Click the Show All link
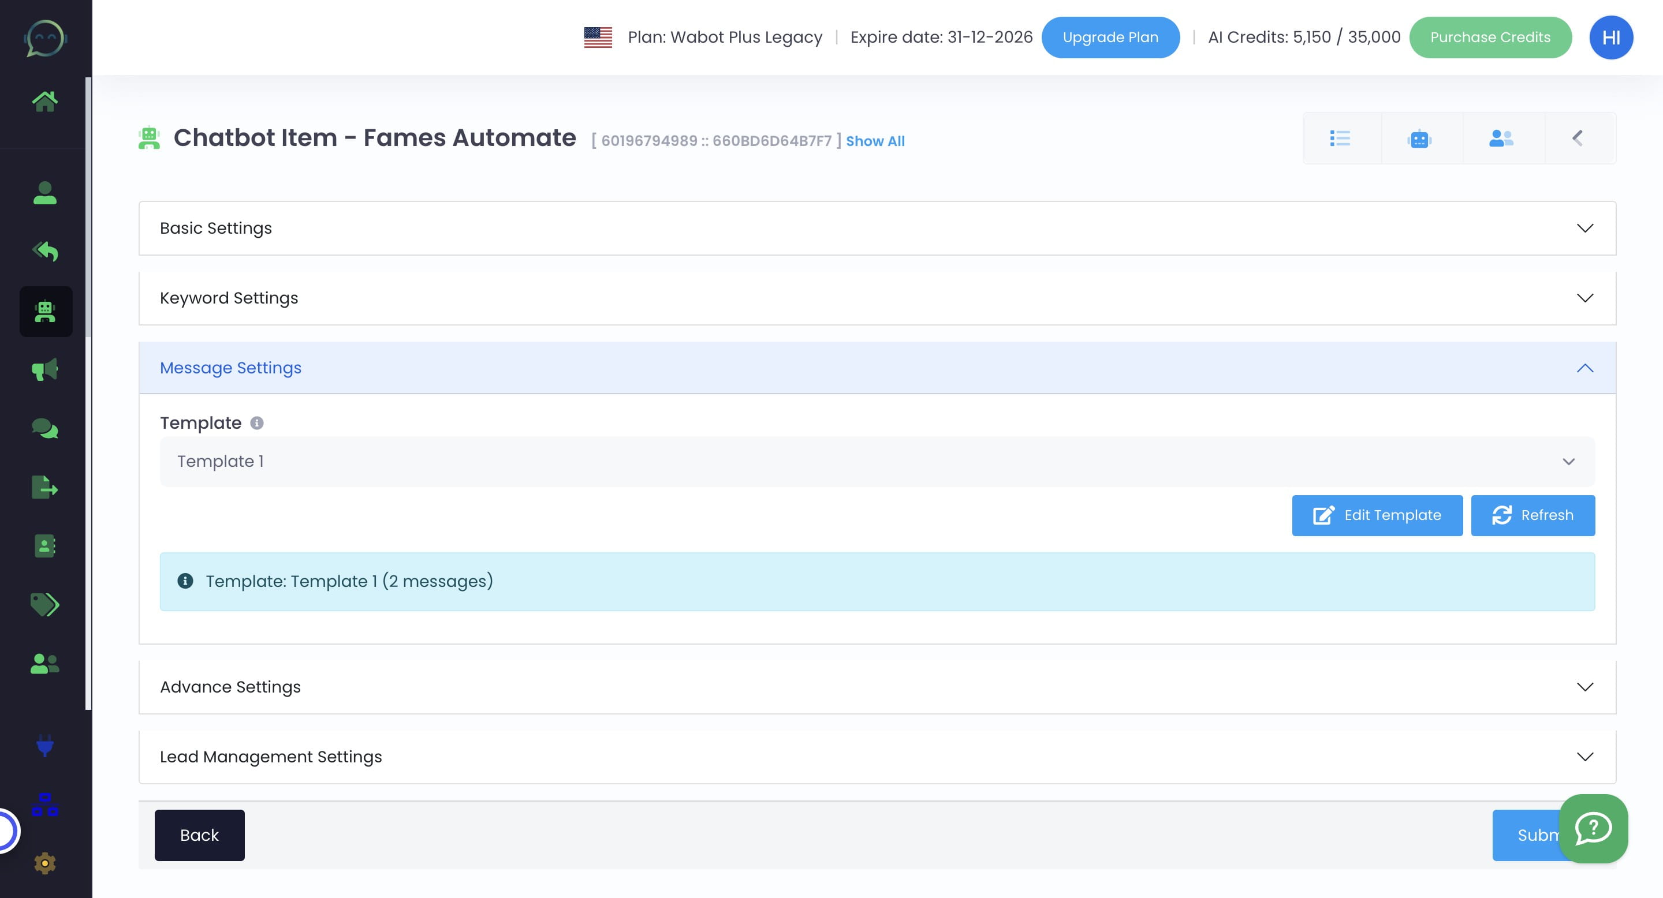Screen dimensions: 1663x898 [x=875, y=141]
